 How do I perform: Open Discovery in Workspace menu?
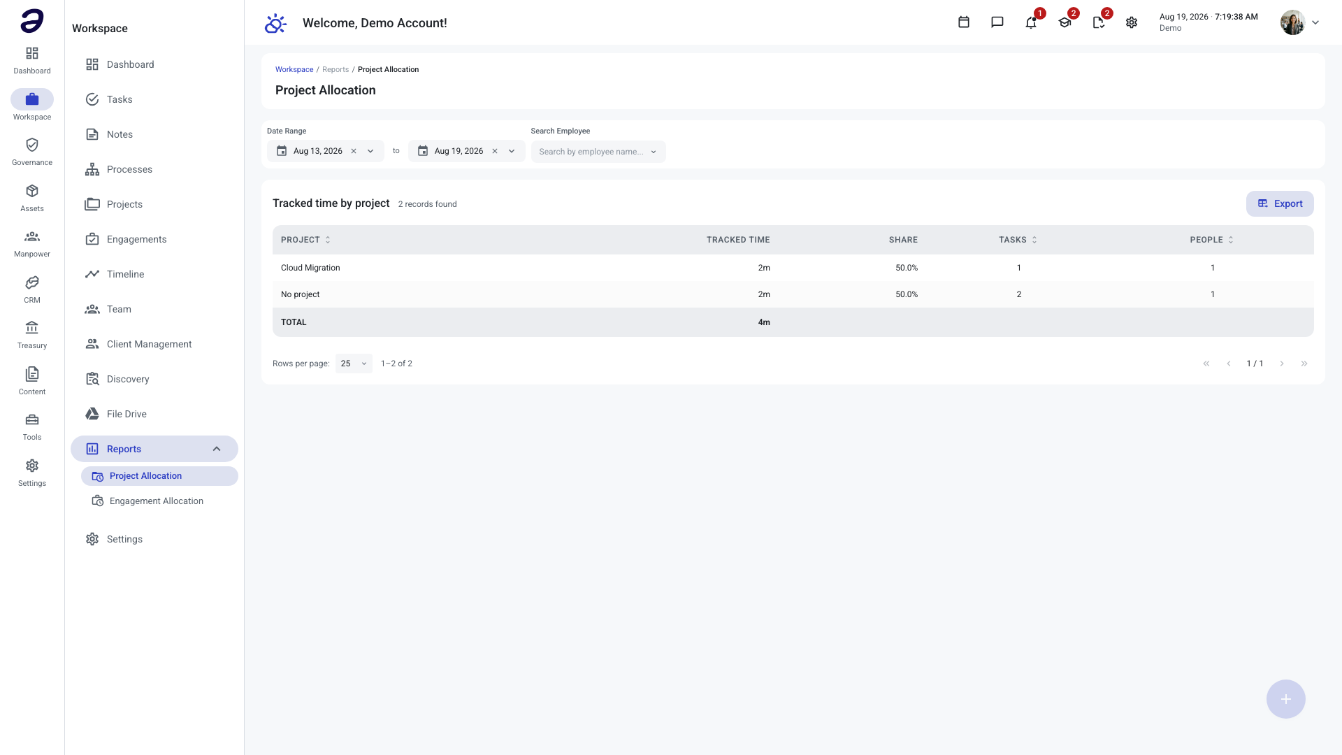tap(154, 379)
